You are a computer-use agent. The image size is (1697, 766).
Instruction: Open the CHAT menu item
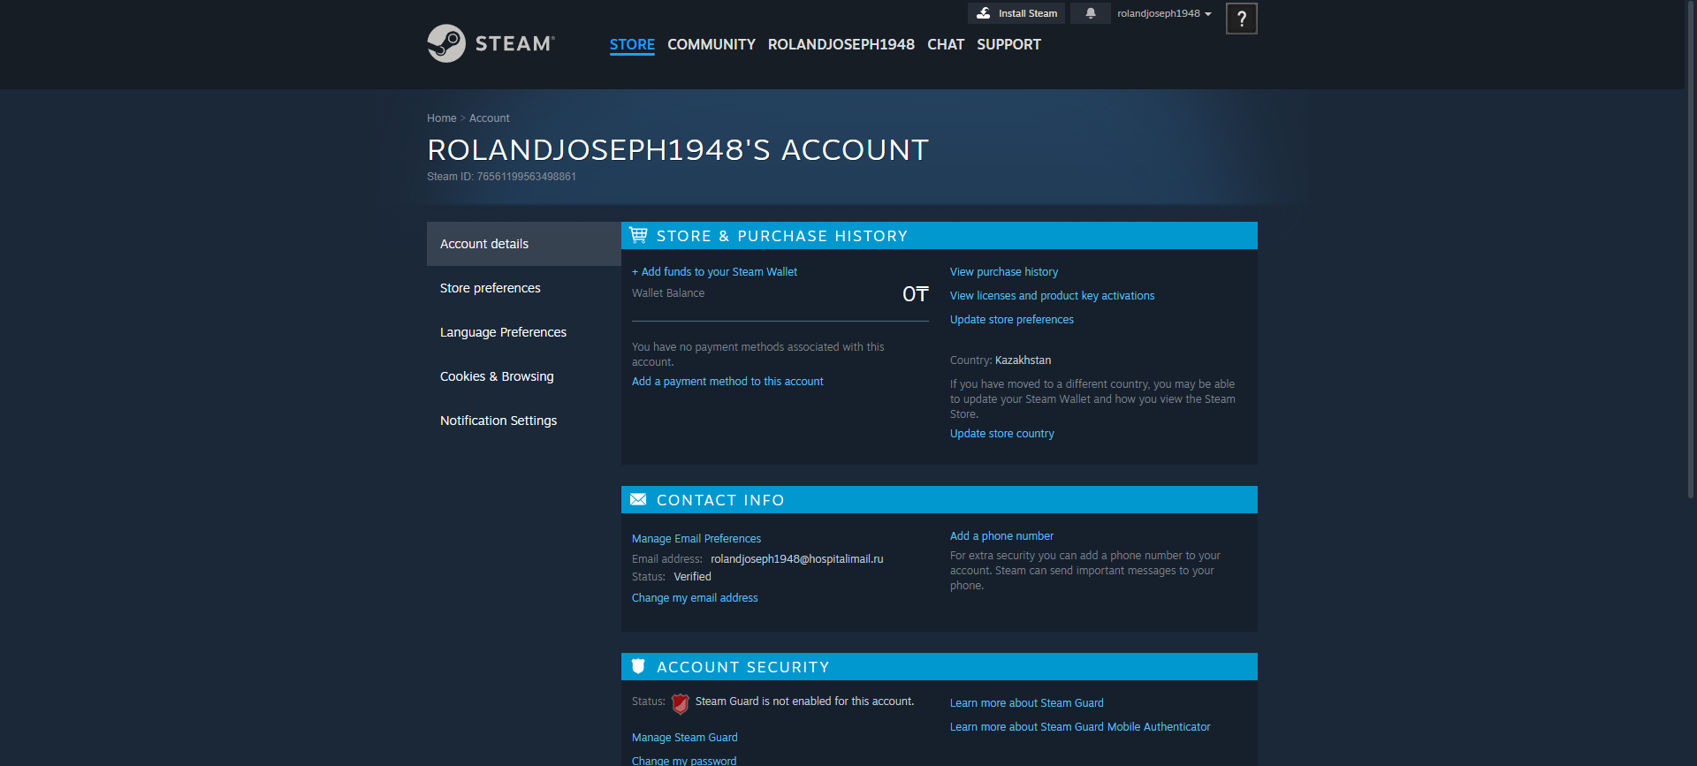[946, 44]
